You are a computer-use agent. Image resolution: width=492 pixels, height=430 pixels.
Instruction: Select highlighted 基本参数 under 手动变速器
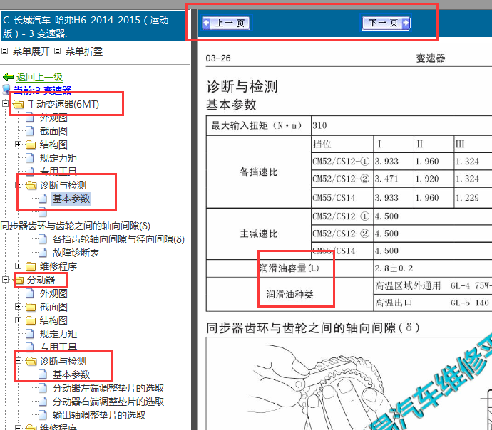click(71, 199)
